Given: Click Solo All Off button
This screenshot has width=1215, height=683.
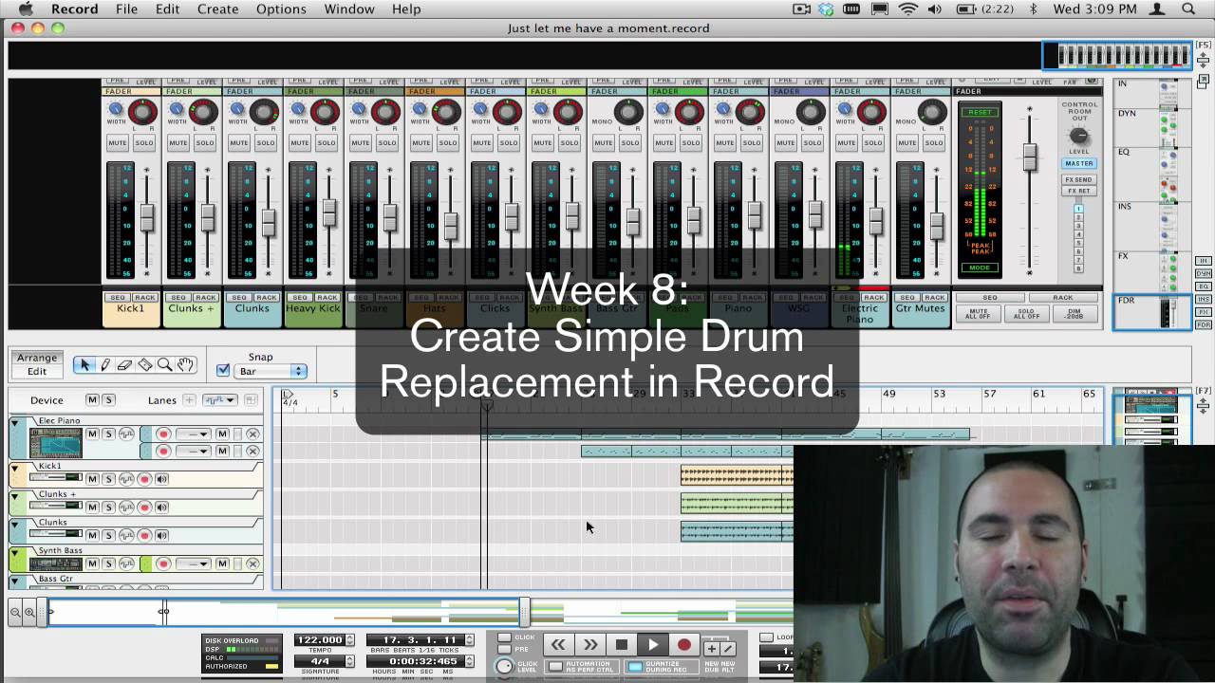Looking at the screenshot, I should pos(1026,313).
